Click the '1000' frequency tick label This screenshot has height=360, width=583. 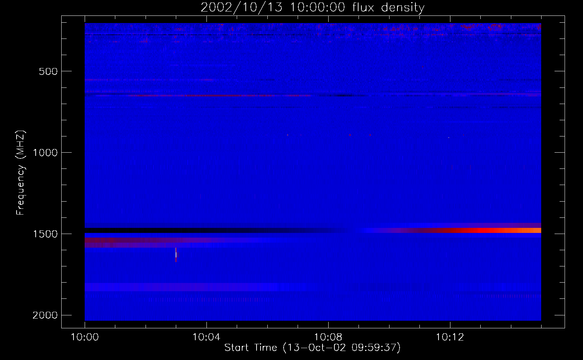[45, 153]
